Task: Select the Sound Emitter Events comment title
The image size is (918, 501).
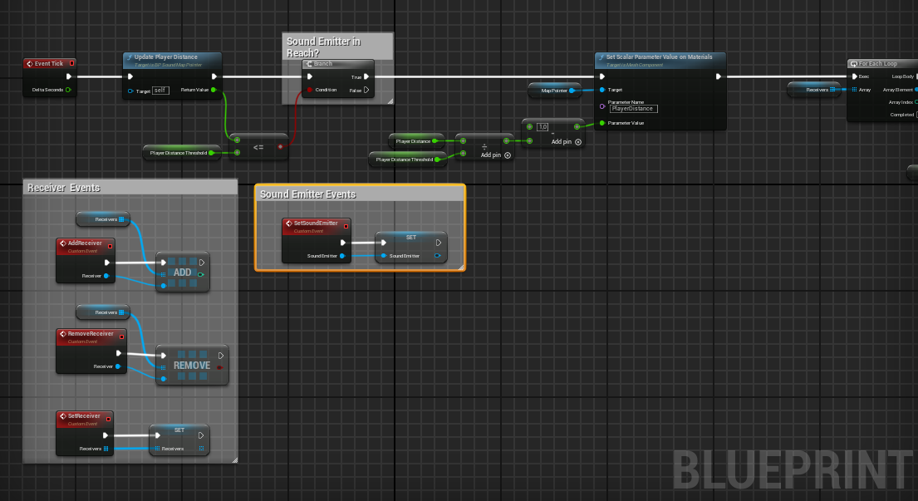Action: pos(308,194)
